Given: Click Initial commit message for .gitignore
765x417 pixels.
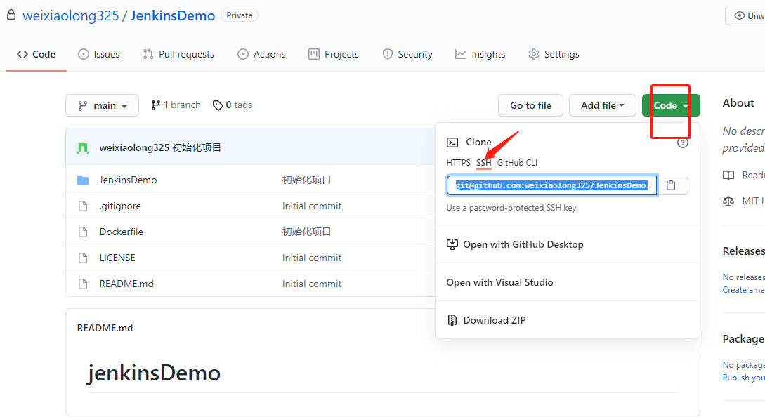Looking at the screenshot, I should coord(312,206).
